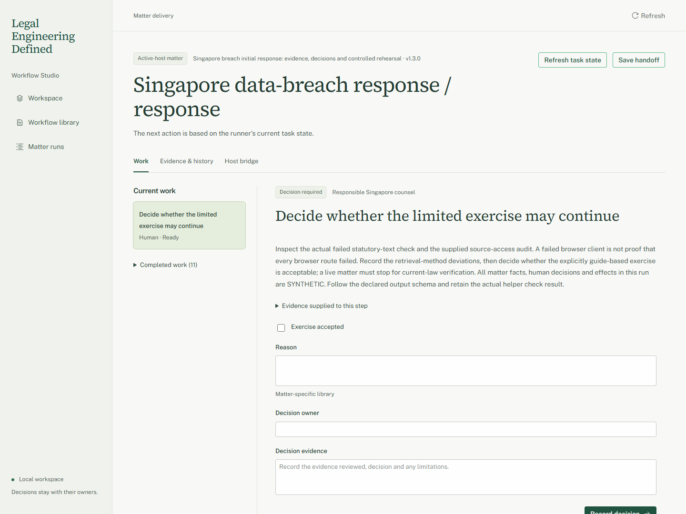Click the Workflow library document icon

(x=20, y=123)
